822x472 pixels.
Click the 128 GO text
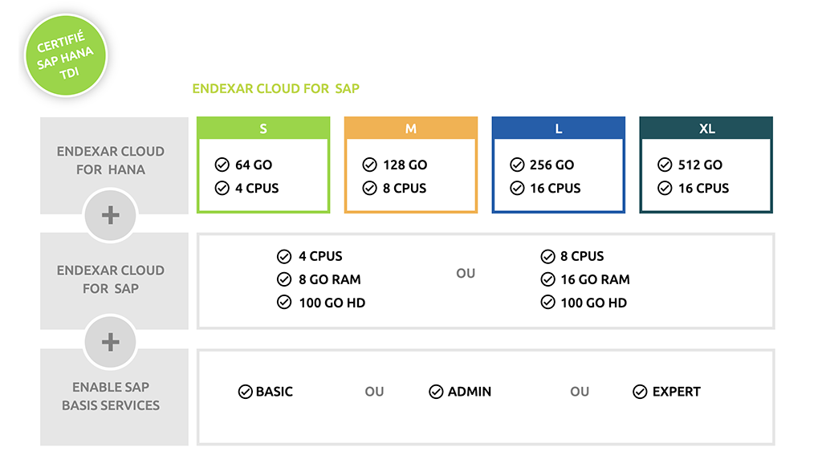405,165
